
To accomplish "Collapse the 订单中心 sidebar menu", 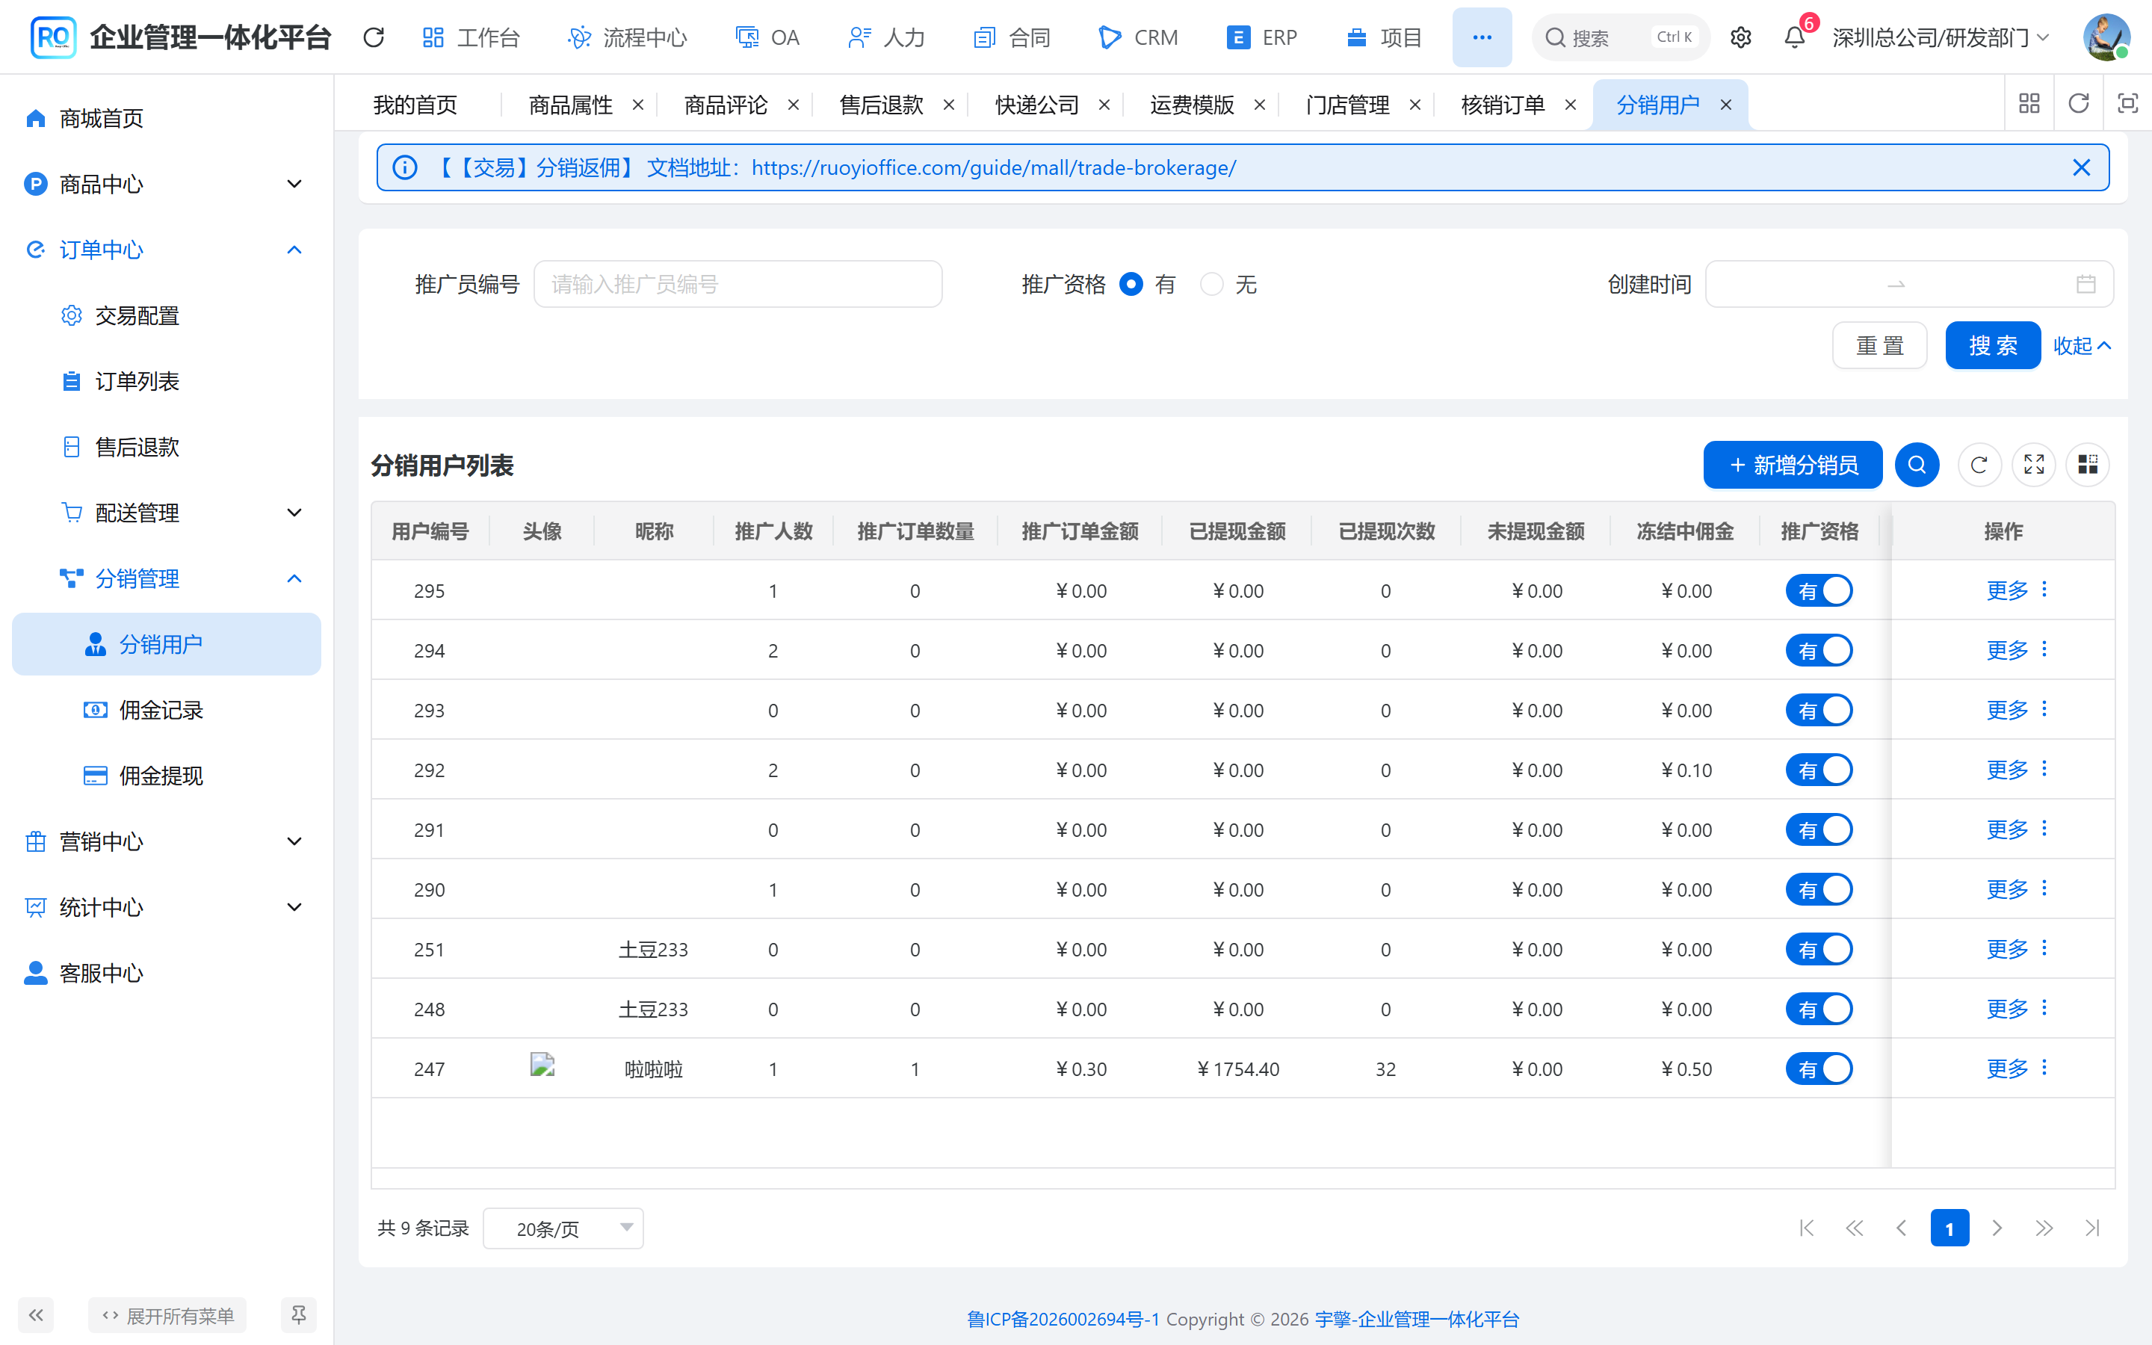I will tap(167, 250).
